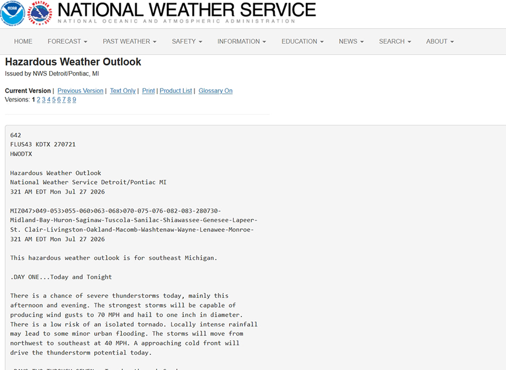Click 'Issued by NWS Detroit/Pontiac, MI' text

pyautogui.click(x=52, y=74)
